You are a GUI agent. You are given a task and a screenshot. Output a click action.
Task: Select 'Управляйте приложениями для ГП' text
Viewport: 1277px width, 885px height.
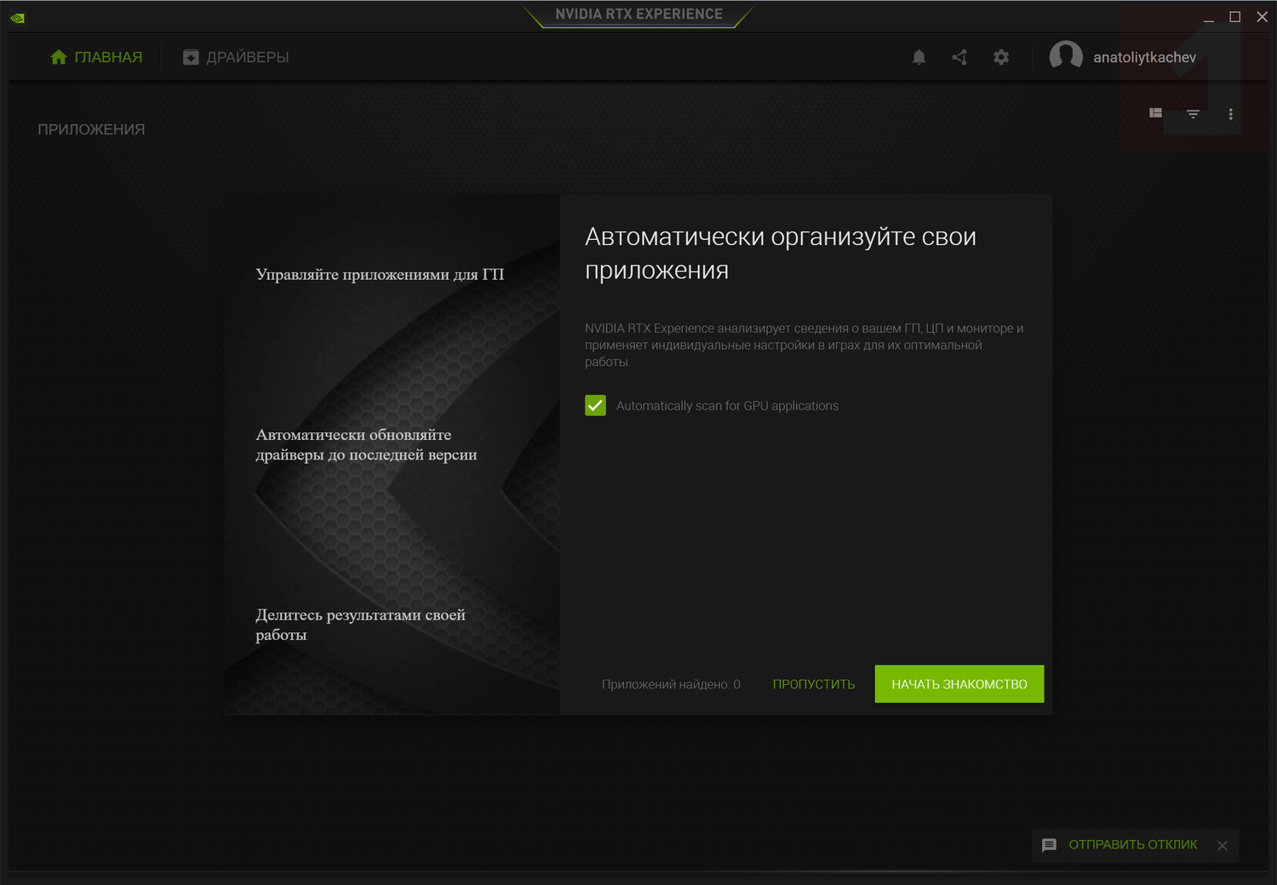[380, 274]
